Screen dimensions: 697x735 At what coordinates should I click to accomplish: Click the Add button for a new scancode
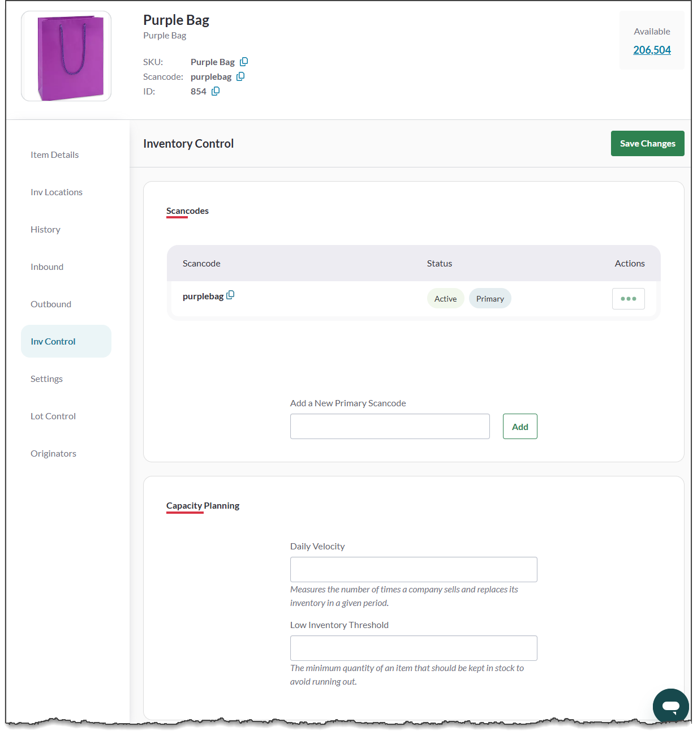[x=519, y=426]
